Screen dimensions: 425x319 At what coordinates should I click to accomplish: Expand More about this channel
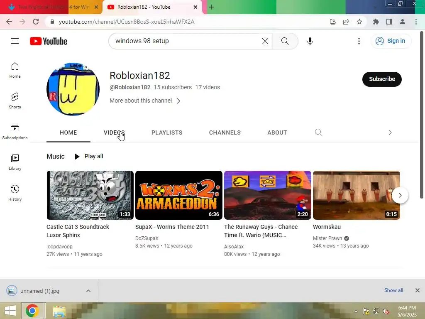[x=145, y=101]
